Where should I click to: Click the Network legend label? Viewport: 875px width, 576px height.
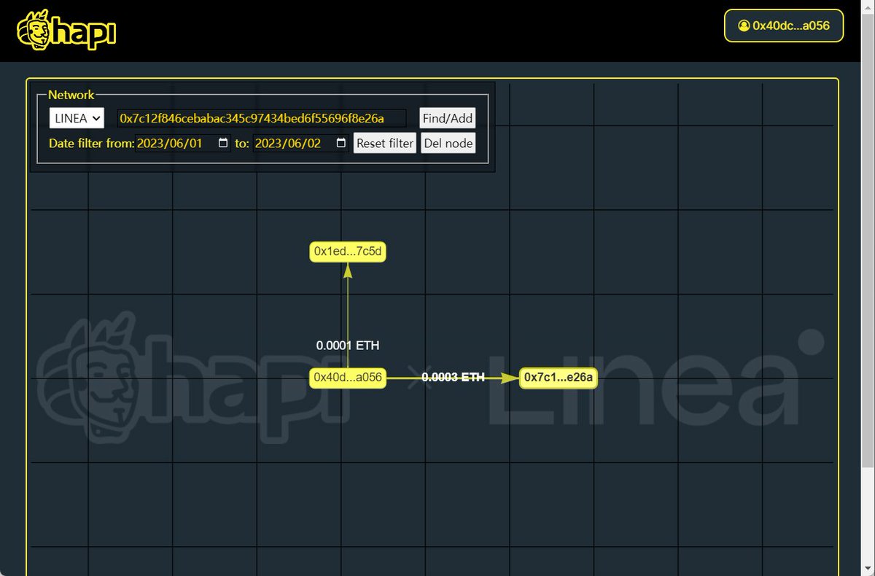(71, 95)
